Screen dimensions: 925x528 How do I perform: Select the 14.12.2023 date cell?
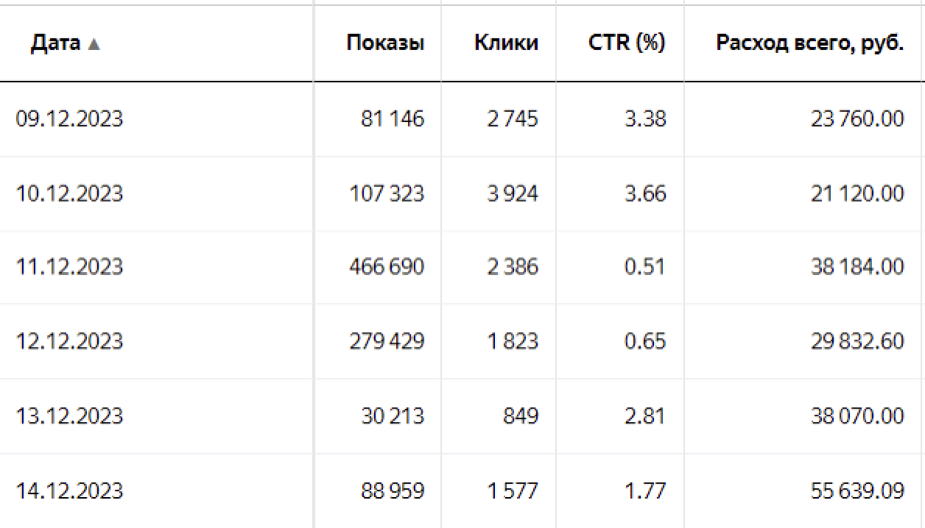(69, 490)
